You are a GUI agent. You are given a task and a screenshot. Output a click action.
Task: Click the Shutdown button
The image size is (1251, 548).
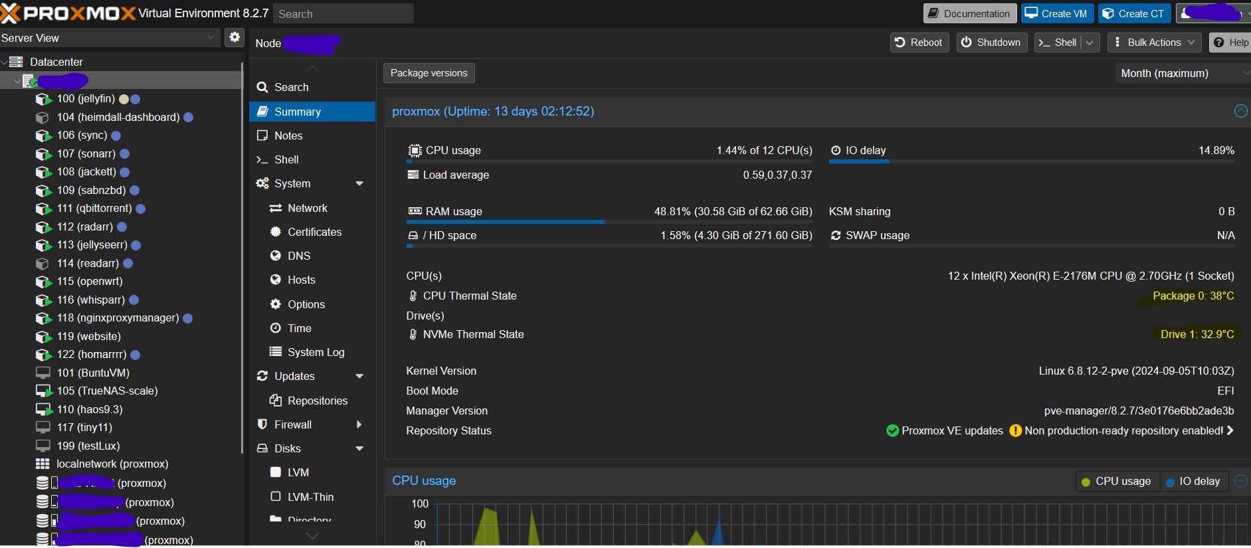pyautogui.click(x=992, y=43)
